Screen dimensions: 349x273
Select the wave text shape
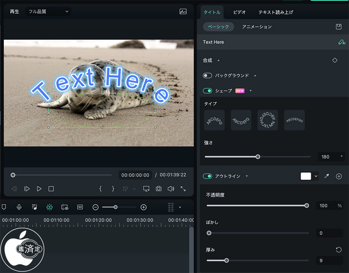coord(294,120)
